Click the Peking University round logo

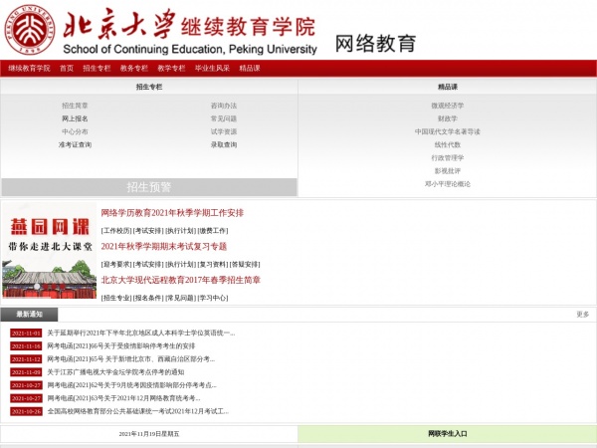29,29
